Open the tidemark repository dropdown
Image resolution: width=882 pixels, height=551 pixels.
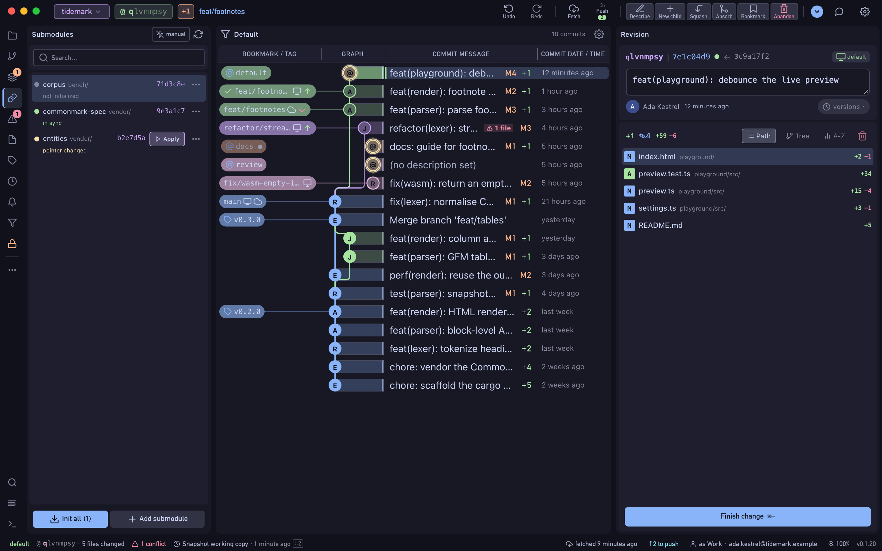[x=81, y=11]
